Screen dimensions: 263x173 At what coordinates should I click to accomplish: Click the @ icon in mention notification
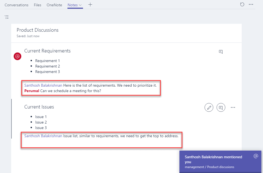[256, 156]
